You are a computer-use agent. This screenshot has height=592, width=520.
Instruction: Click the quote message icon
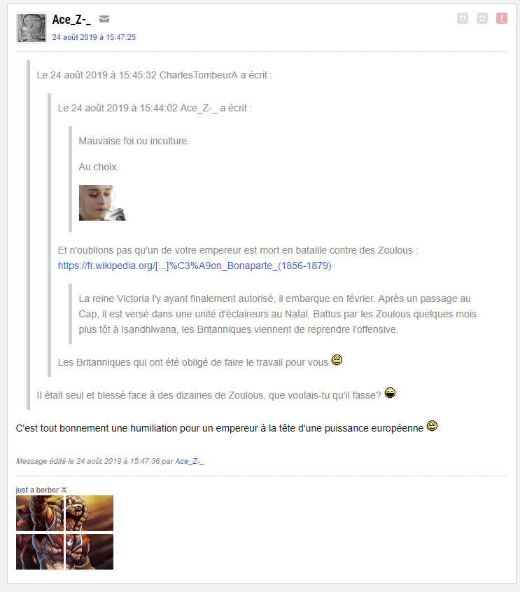pos(463,18)
